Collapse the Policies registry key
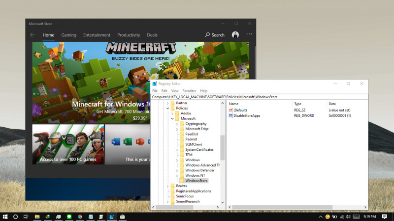This screenshot has width=394, height=221. [x=167, y=108]
